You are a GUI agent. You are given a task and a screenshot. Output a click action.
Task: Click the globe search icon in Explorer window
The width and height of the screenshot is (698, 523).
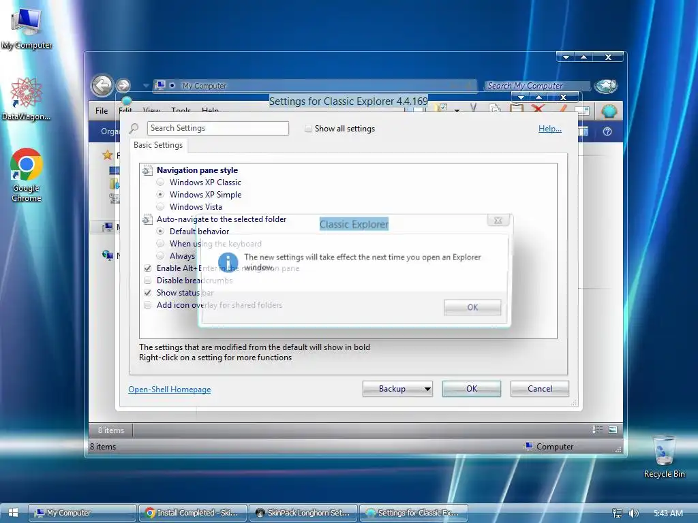[x=606, y=86]
